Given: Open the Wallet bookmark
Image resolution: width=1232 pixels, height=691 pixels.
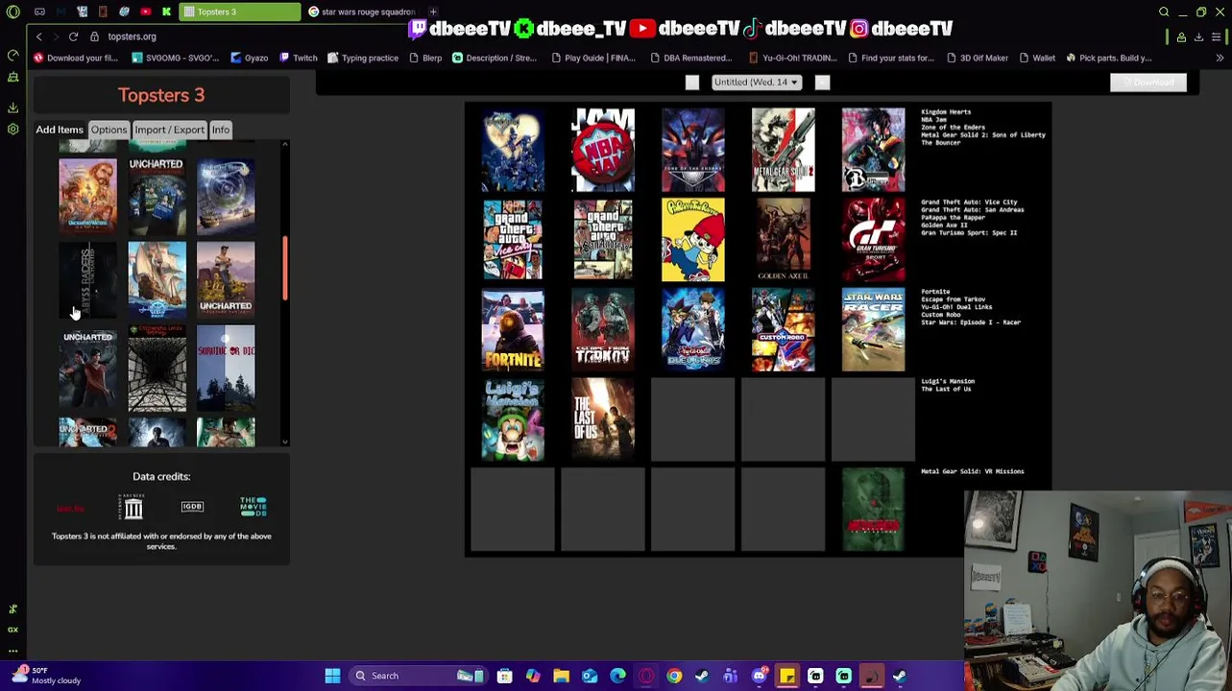Looking at the screenshot, I should pos(1037,58).
